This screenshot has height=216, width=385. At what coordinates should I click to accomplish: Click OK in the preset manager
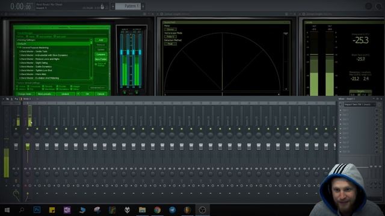87,94
